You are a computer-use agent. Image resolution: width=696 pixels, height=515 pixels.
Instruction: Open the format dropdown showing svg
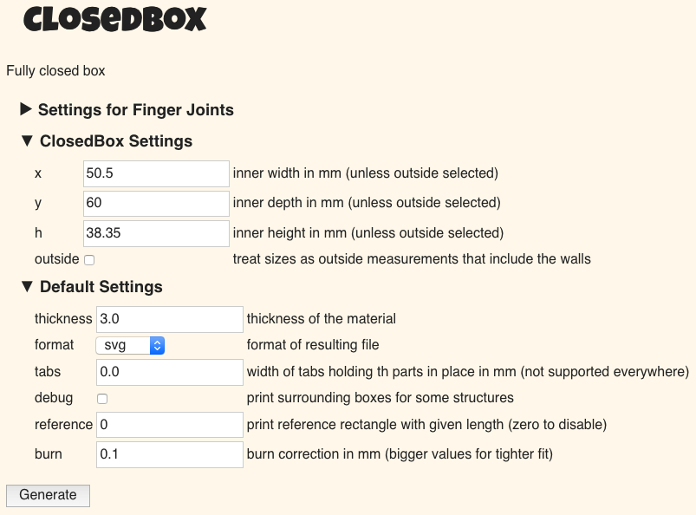(124, 345)
